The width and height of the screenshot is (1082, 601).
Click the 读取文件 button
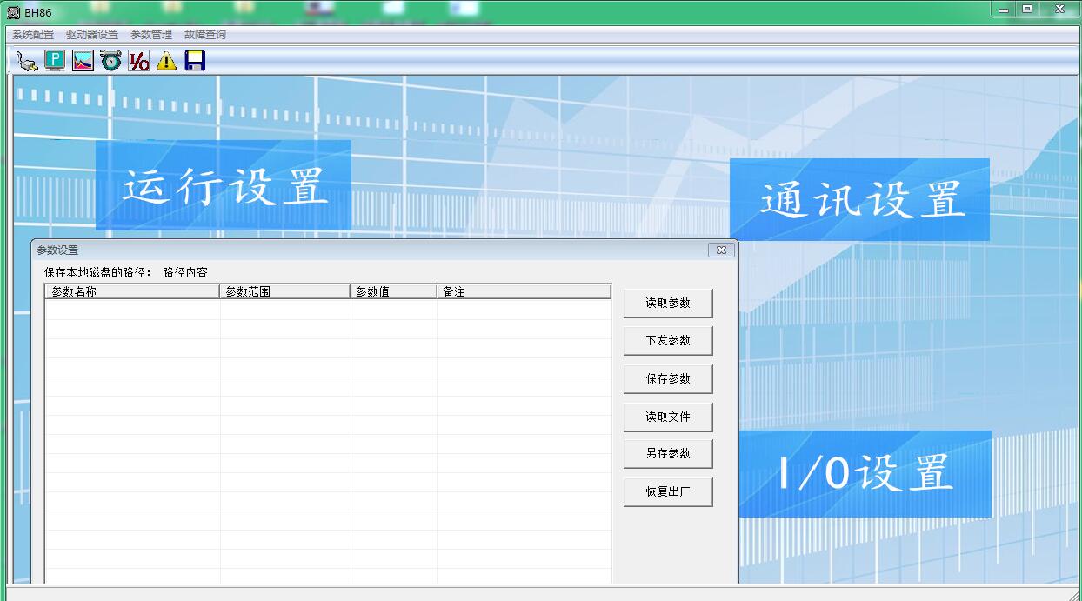668,417
